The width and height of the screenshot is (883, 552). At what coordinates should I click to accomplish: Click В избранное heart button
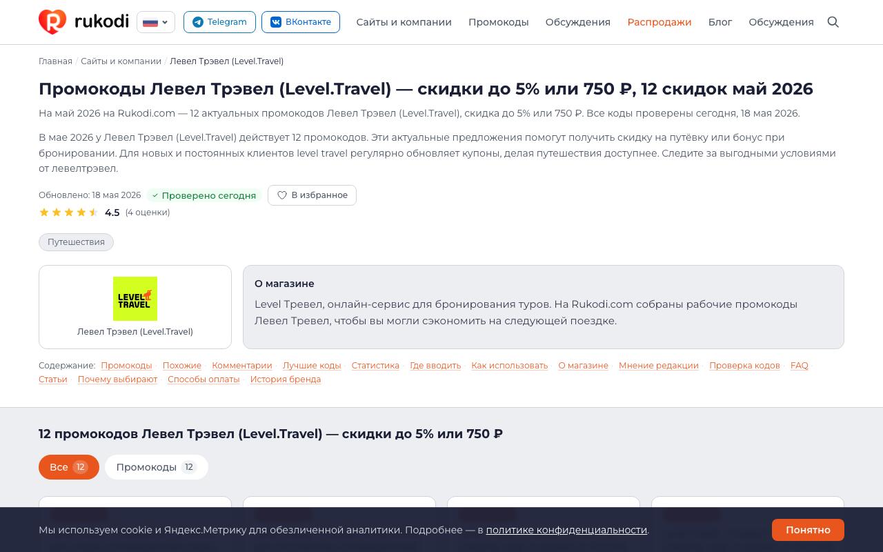click(x=312, y=195)
